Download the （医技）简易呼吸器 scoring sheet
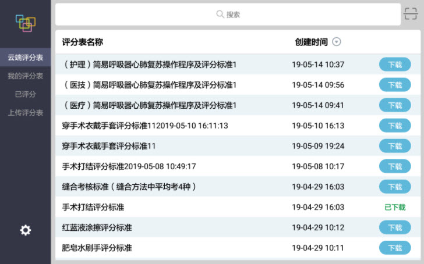Viewport: 424px width, 264px height. pos(395,85)
